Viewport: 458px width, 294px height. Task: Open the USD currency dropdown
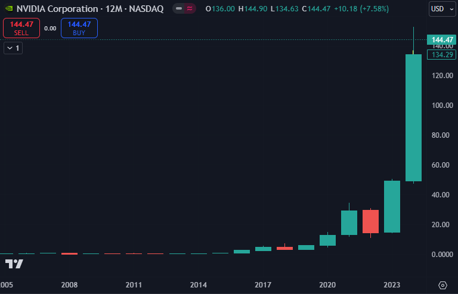click(x=442, y=9)
